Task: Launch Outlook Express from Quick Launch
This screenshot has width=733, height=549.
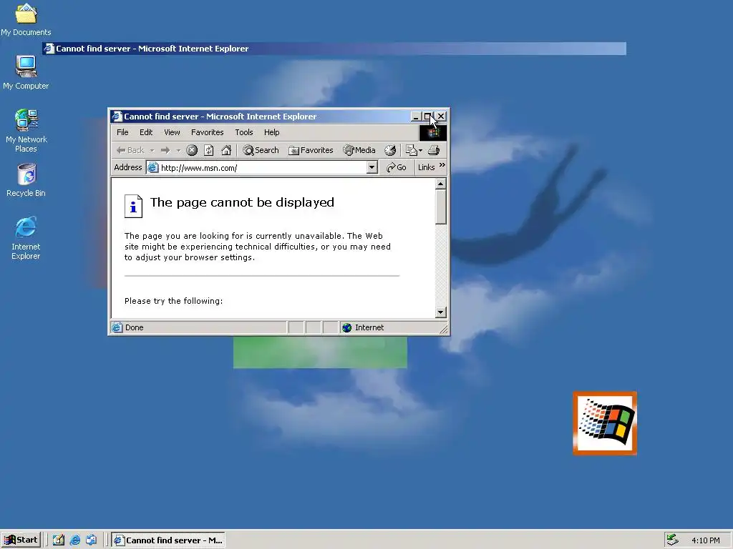Action: point(91,540)
